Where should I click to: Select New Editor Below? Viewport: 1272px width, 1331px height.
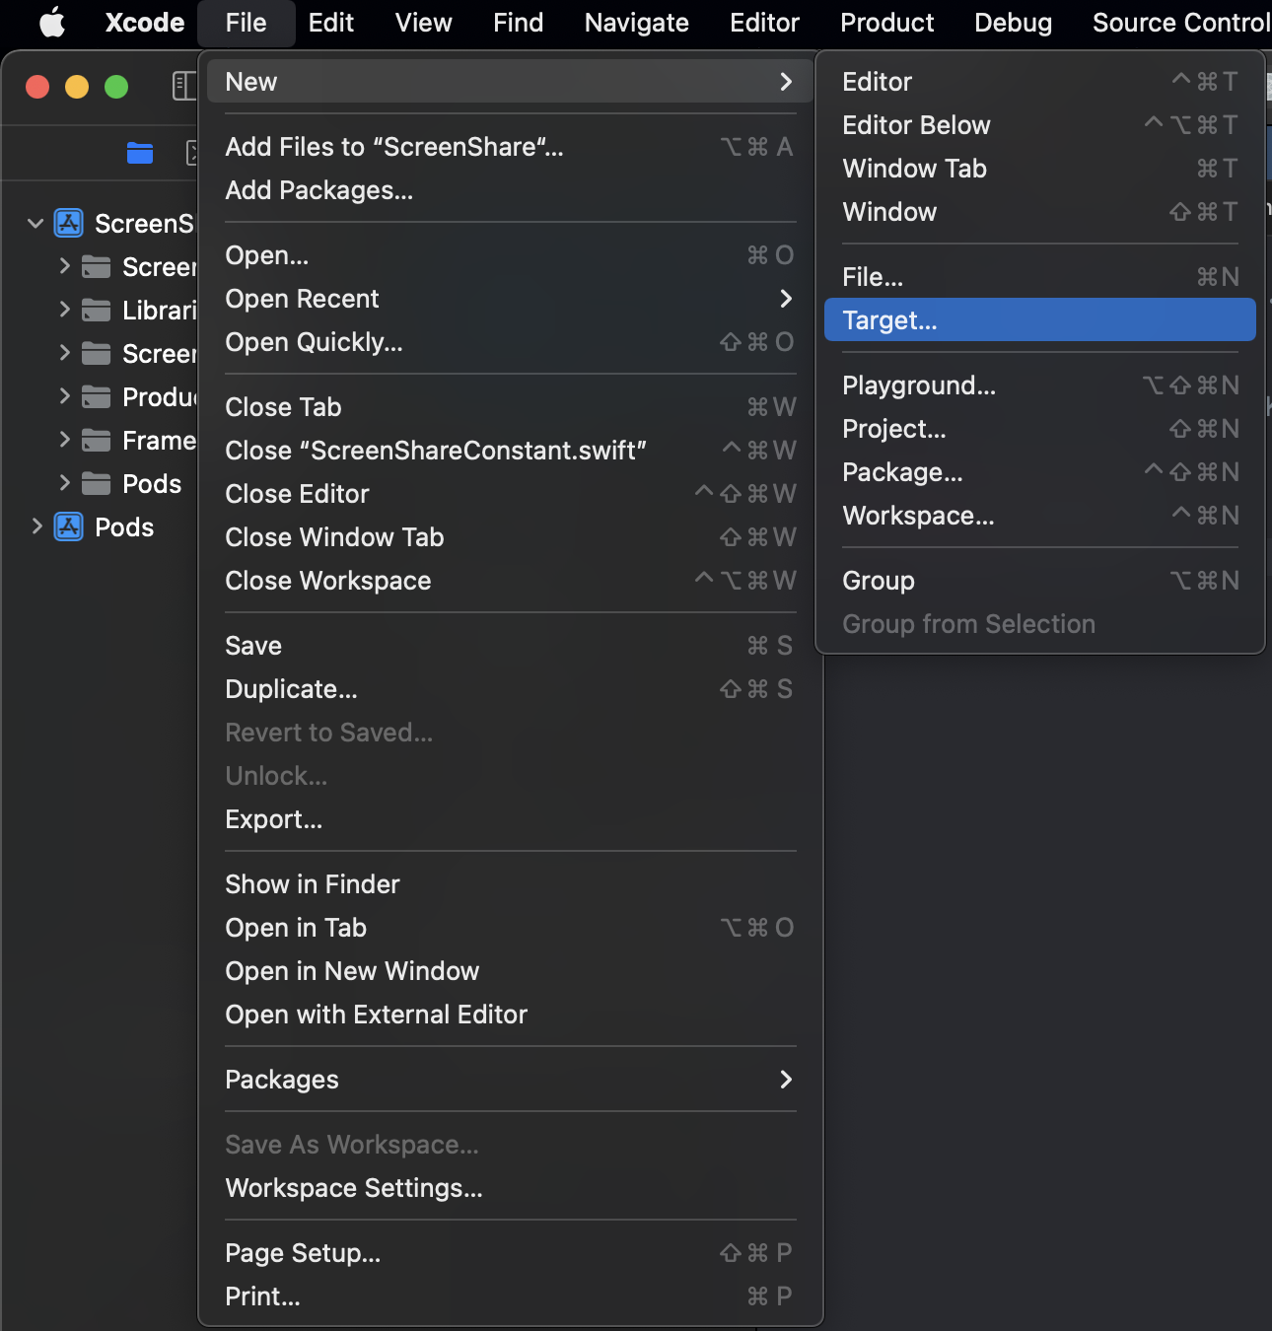pos(1039,125)
